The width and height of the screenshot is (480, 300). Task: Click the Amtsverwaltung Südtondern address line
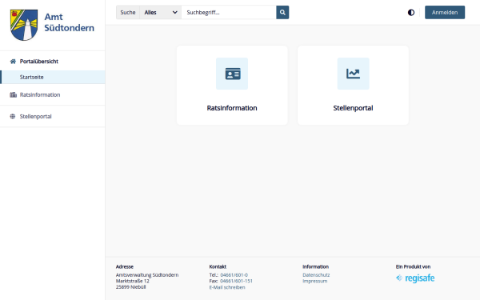click(147, 275)
